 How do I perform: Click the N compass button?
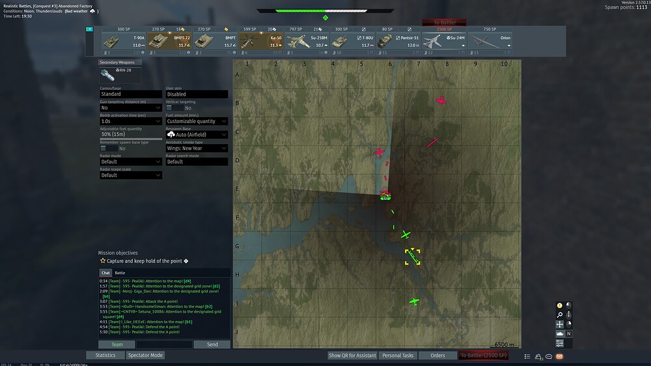[x=569, y=333]
